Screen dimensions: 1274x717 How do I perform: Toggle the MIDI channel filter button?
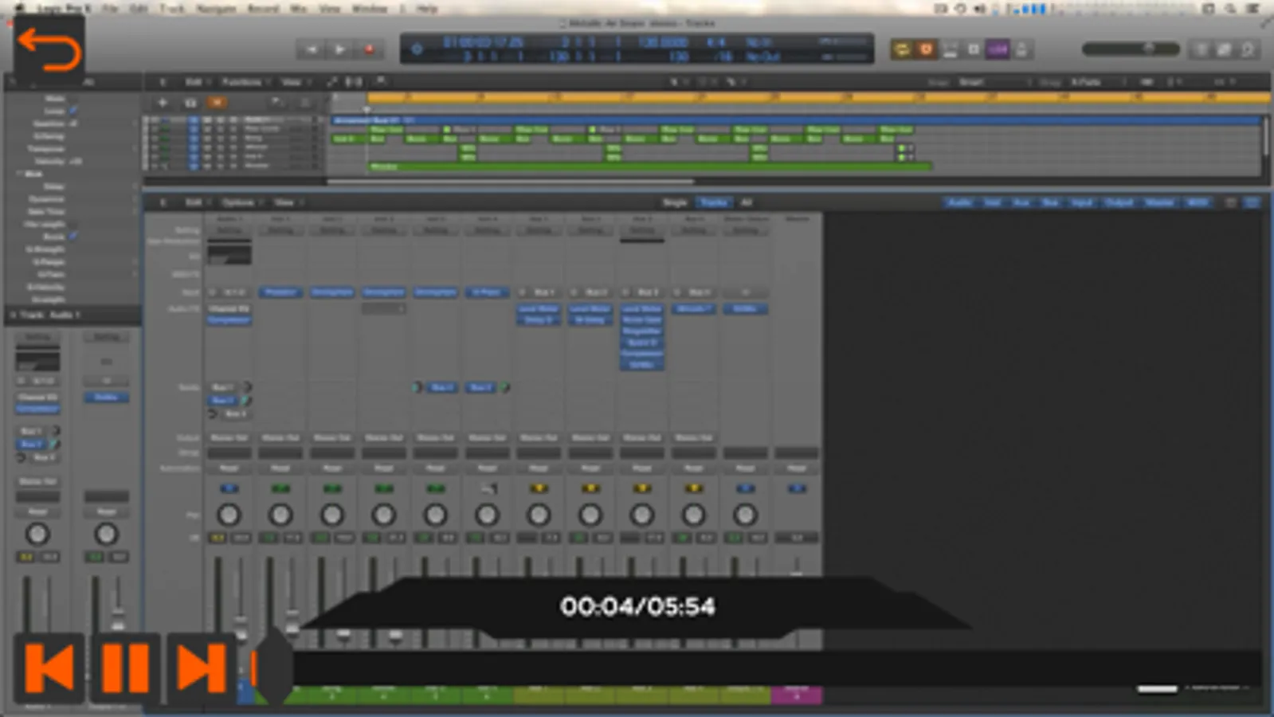tap(1198, 202)
